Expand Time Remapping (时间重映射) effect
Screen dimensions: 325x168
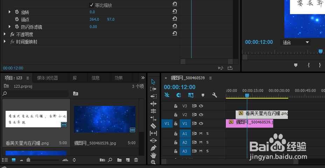pos(5,41)
